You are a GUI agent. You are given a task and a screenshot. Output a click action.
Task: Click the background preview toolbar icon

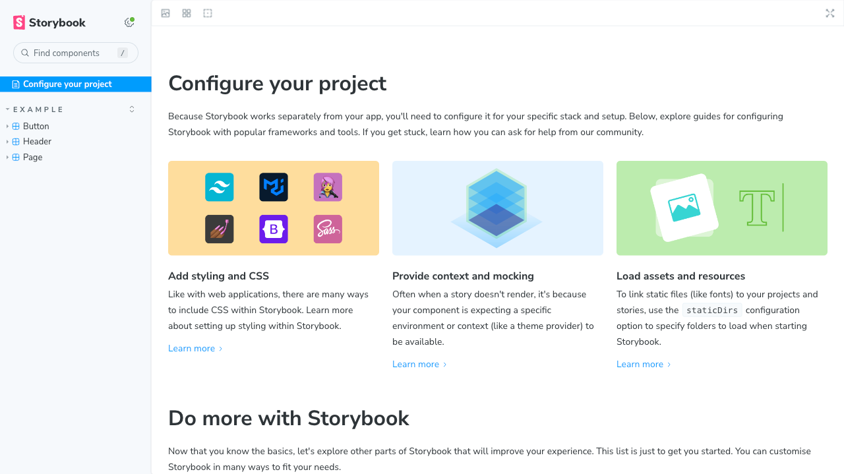[166, 13]
